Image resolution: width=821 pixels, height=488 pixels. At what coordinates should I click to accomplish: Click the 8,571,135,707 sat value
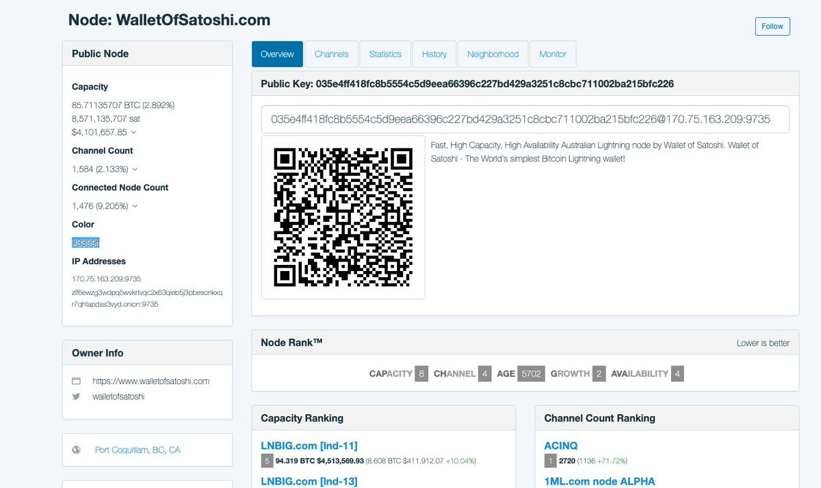(x=106, y=118)
